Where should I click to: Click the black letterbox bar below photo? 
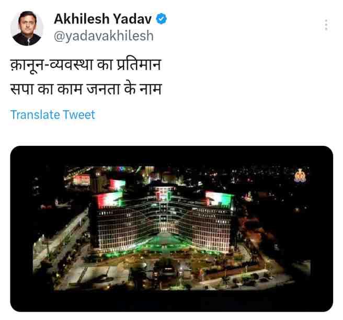click(171, 301)
